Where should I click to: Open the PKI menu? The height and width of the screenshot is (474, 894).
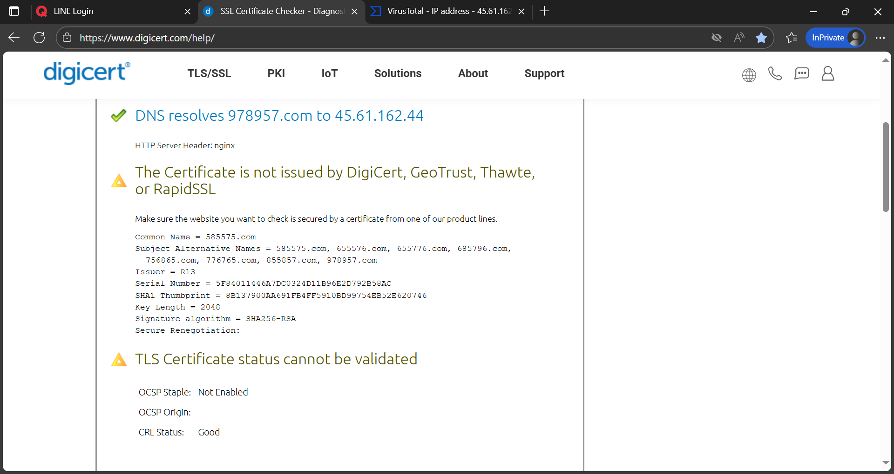(x=276, y=73)
